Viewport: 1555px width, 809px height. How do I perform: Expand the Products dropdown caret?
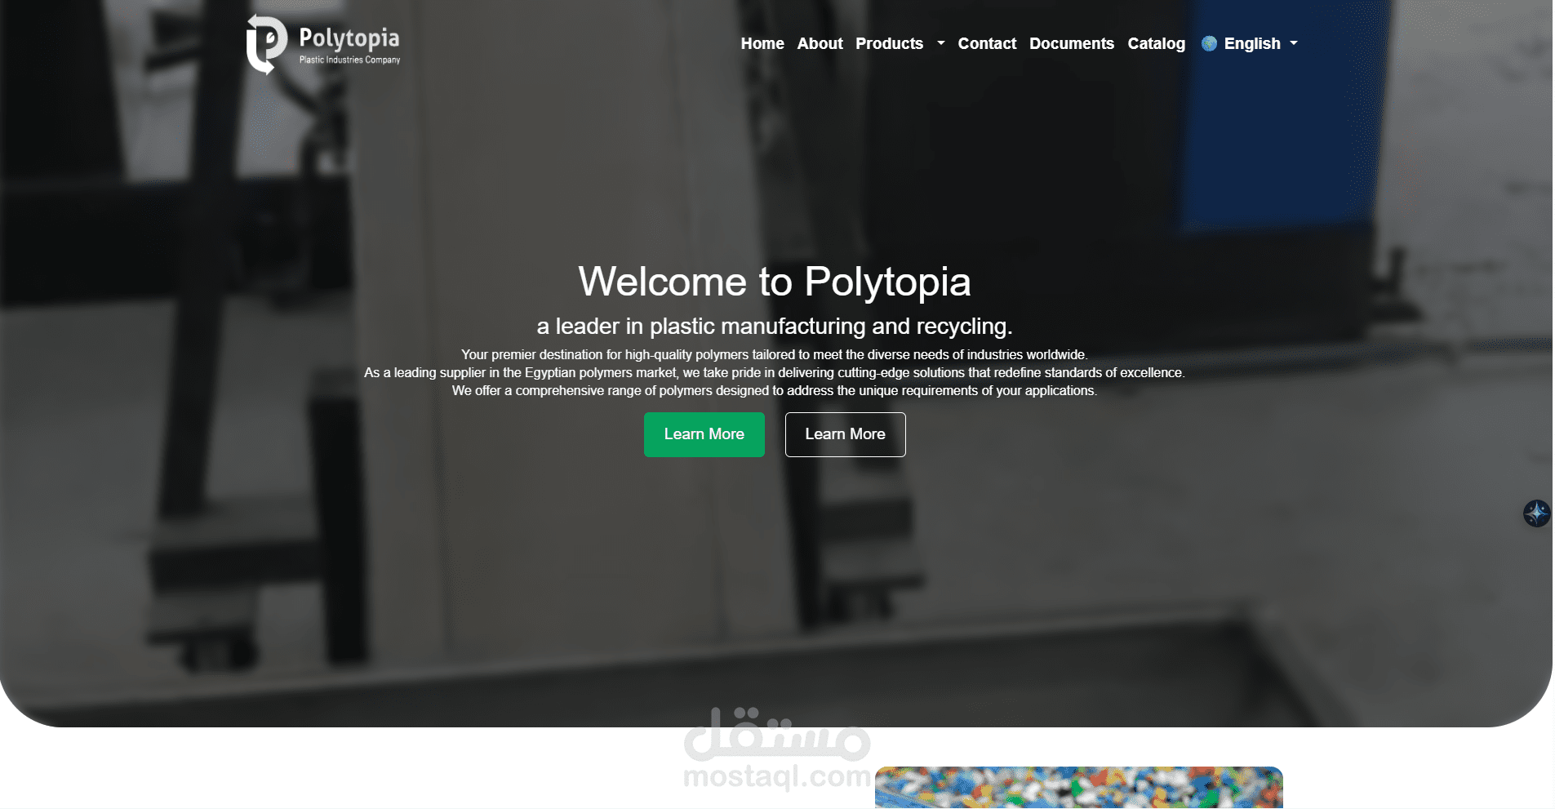pos(940,43)
